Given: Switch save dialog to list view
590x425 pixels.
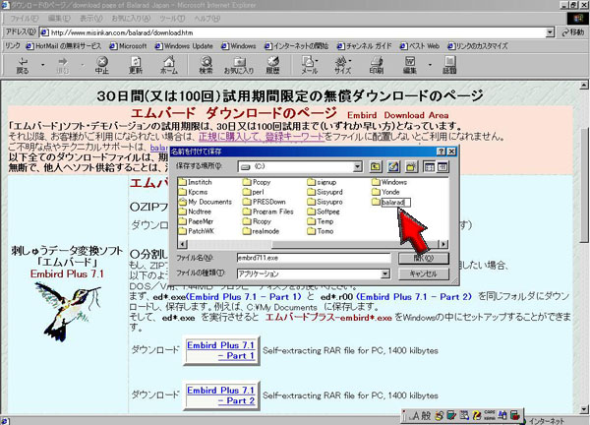Looking at the screenshot, I should point(430,166).
